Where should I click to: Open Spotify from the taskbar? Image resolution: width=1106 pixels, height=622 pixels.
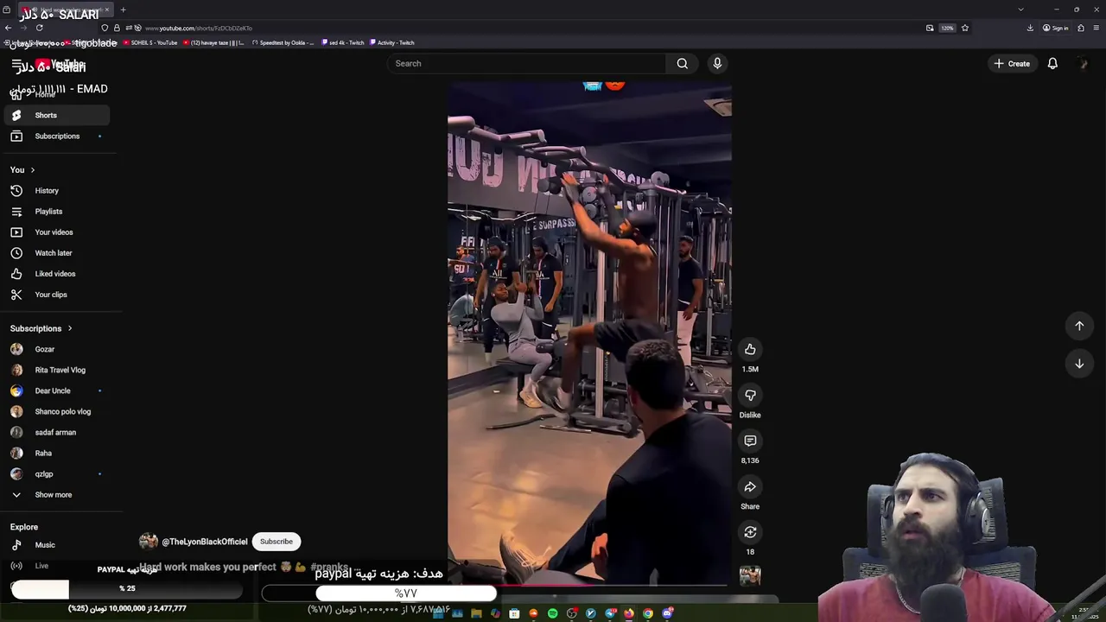[553, 613]
